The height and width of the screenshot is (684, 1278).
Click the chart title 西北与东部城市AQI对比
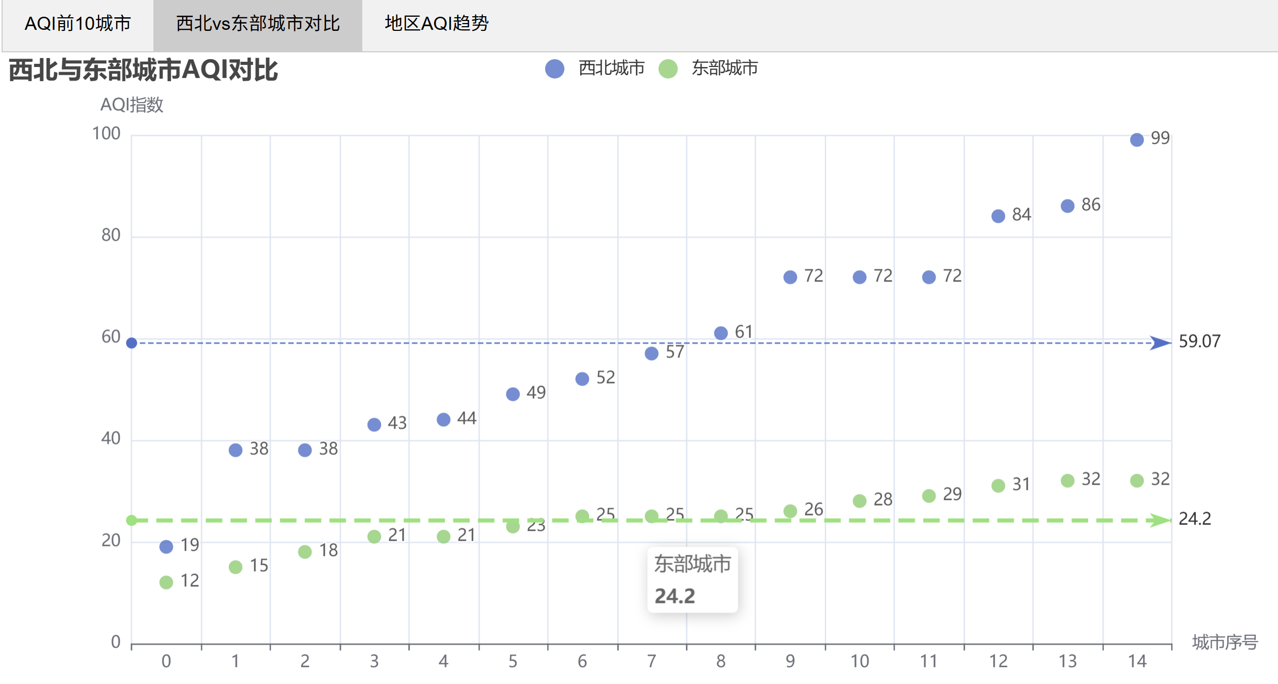[x=143, y=70]
